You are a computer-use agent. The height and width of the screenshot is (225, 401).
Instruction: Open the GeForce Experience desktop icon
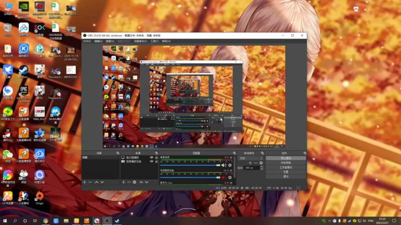(x=24, y=10)
